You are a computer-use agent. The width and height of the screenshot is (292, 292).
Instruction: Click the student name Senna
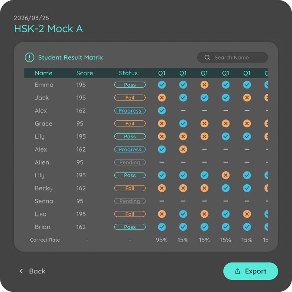[44, 201]
